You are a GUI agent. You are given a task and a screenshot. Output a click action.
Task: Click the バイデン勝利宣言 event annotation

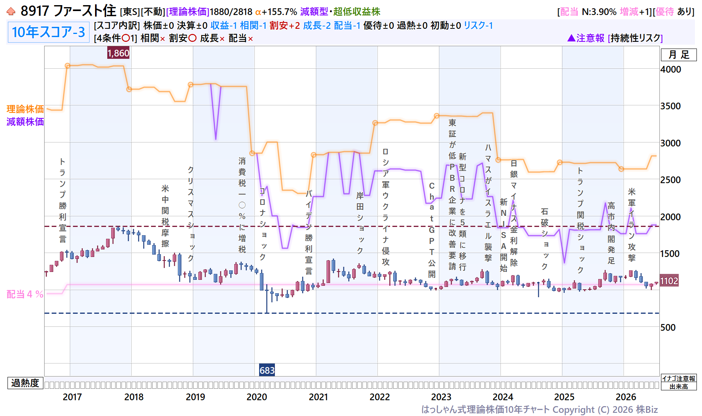[309, 232]
